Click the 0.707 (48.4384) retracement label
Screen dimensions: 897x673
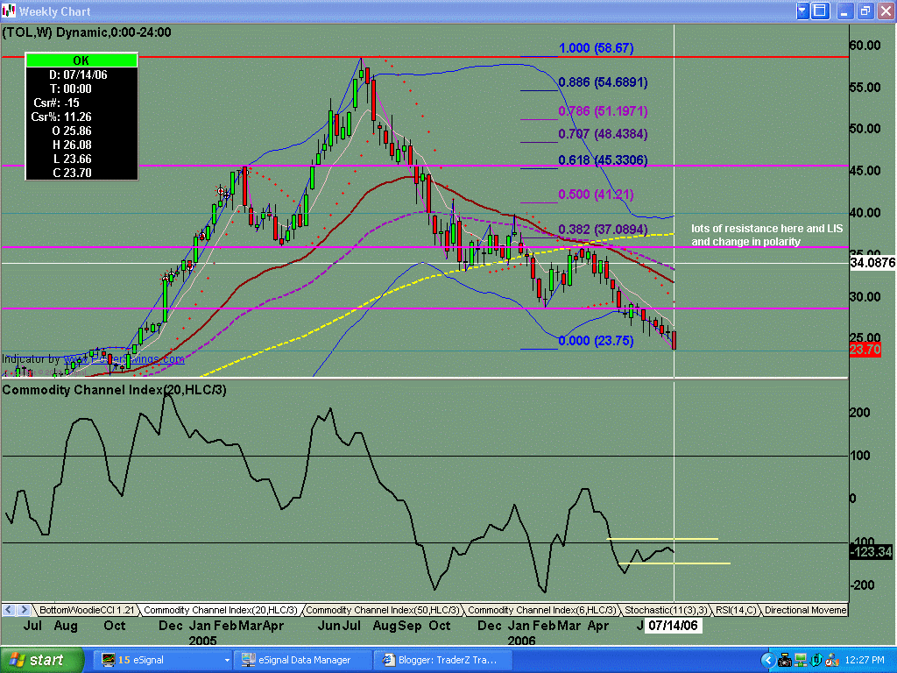coord(603,134)
